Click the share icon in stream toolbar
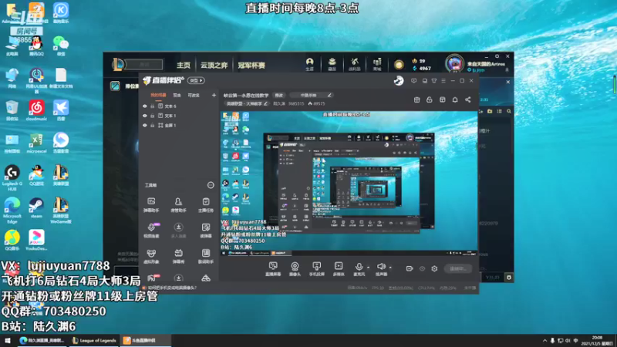 [x=468, y=100]
